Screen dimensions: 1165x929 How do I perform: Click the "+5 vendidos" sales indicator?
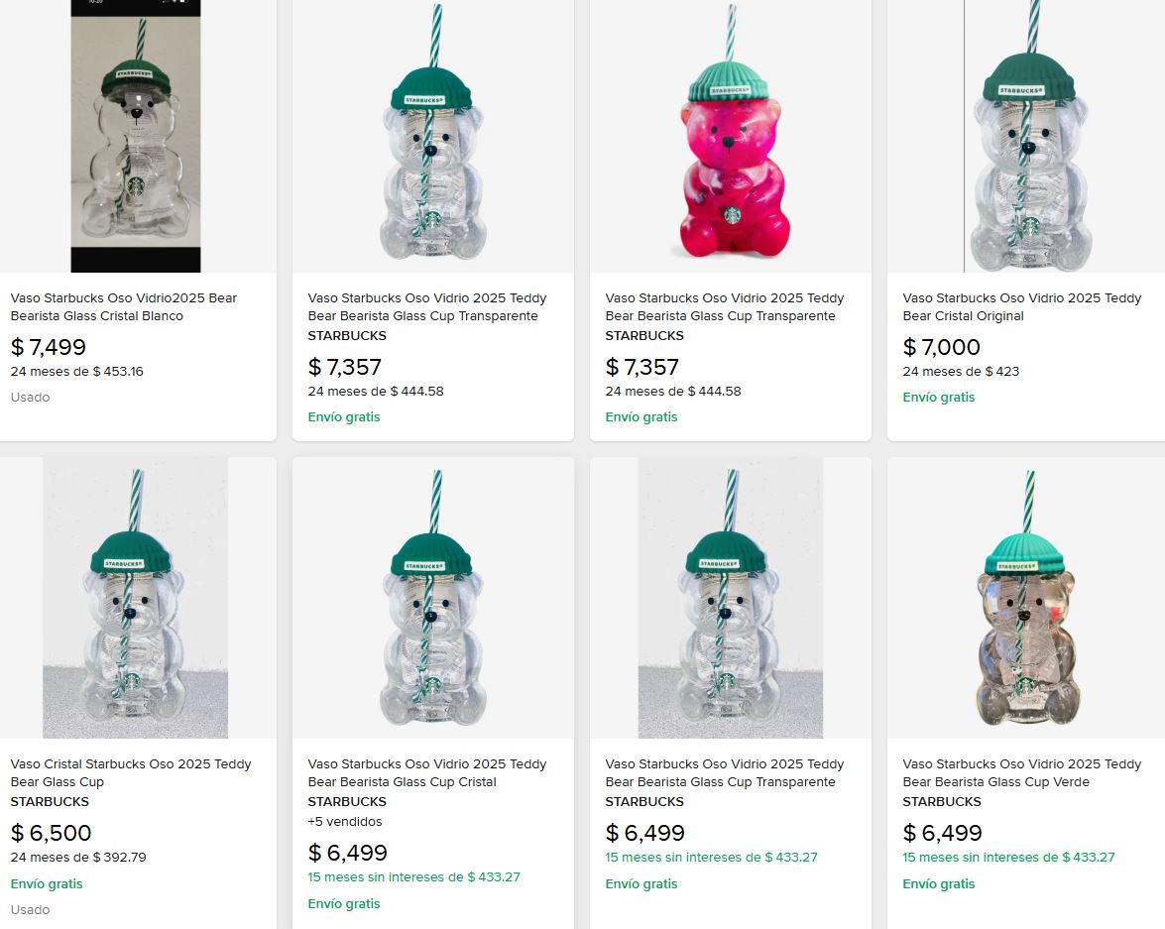tap(333, 821)
